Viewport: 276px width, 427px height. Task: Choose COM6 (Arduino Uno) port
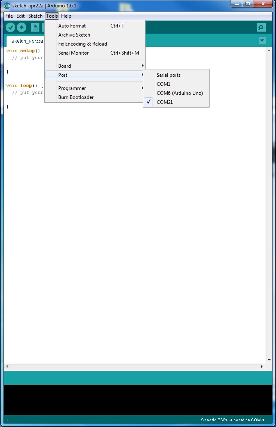coord(176,93)
